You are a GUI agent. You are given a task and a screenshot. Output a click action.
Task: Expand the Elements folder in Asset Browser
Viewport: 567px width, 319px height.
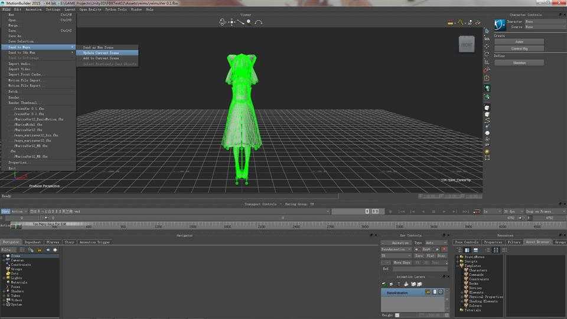point(462,292)
